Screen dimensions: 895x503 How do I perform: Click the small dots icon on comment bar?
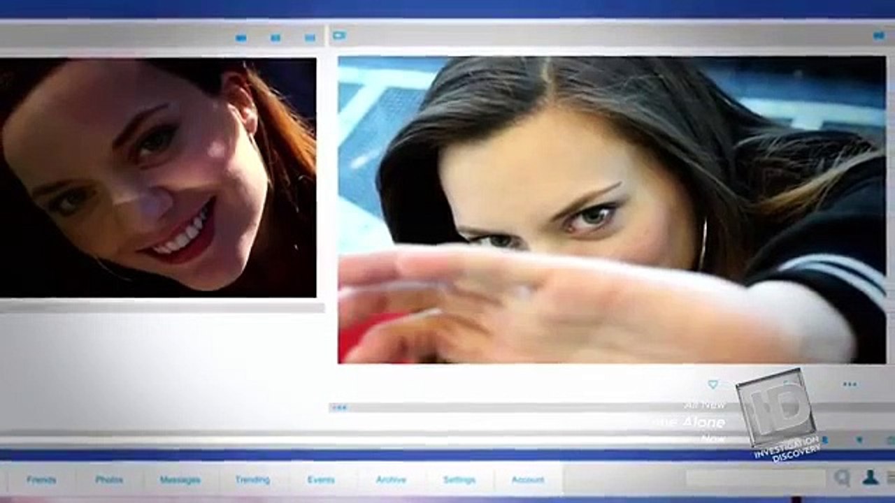point(340,407)
